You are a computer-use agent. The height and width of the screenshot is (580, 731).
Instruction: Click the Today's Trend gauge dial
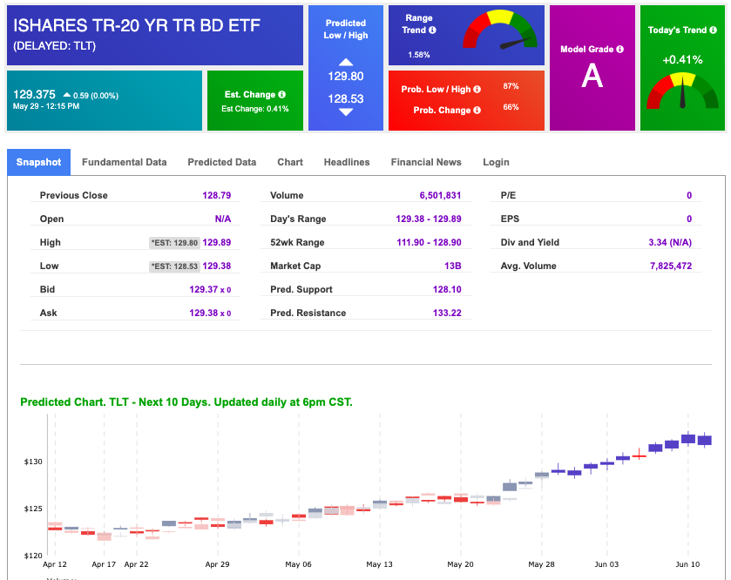[x=682, y=91]
